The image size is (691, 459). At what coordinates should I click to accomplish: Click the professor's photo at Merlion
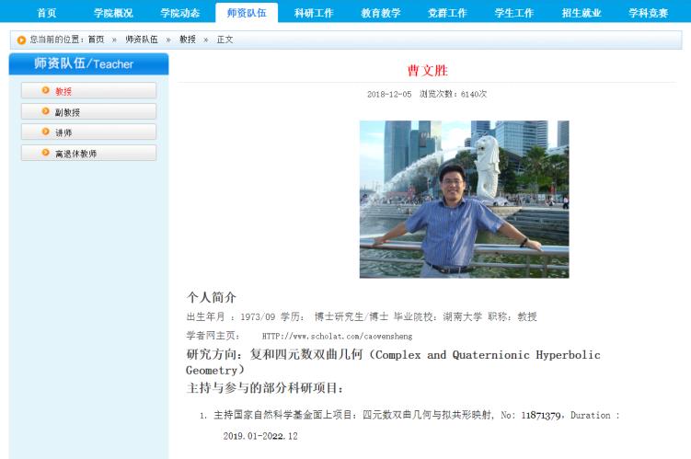(464, 199)
